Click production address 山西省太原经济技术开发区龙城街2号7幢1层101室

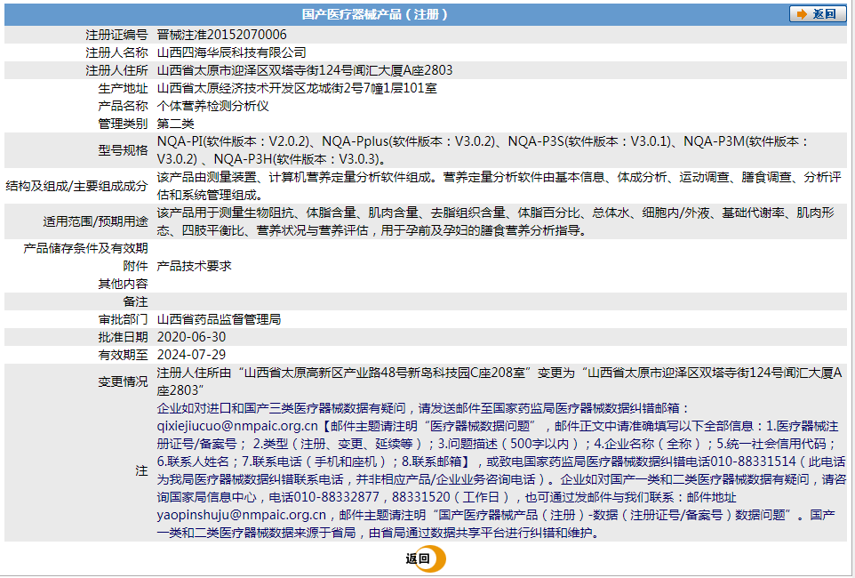click(x=297, y=88)
